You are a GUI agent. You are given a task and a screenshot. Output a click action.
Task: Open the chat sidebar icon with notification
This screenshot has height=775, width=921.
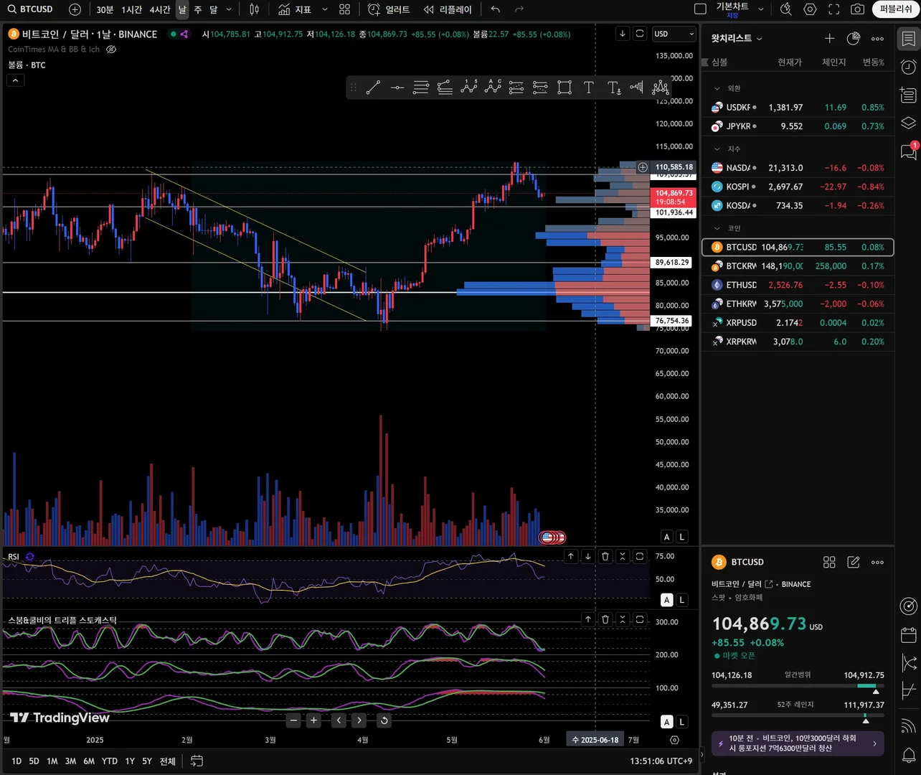[909, 151]
